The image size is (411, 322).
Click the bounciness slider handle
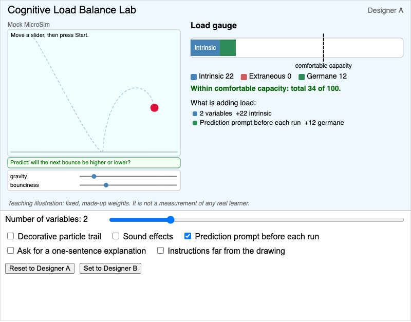click(x=106, y=185)
